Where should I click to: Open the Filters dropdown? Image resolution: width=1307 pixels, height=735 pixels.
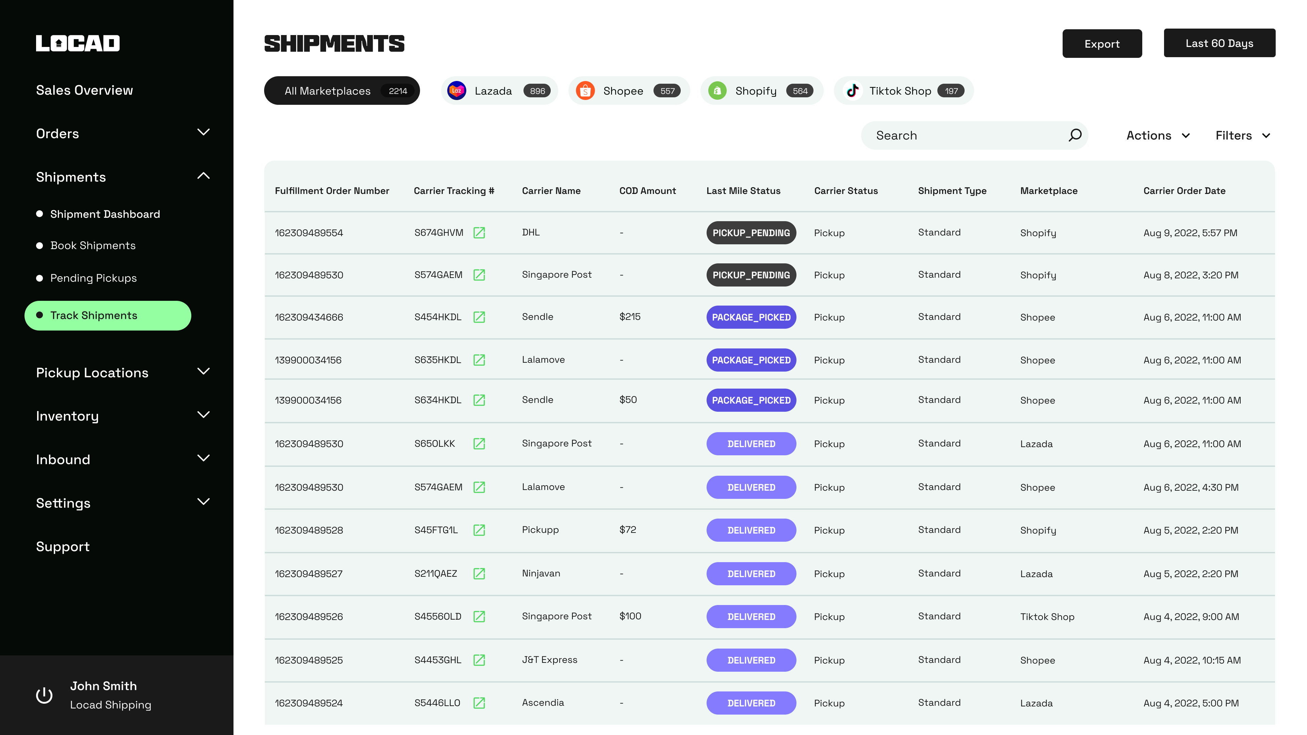pos(1243,135)
